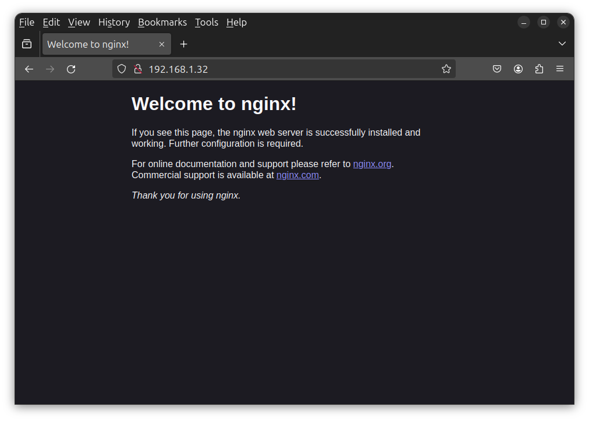Expand the list all tabs chevron

(x=562, y=44)
